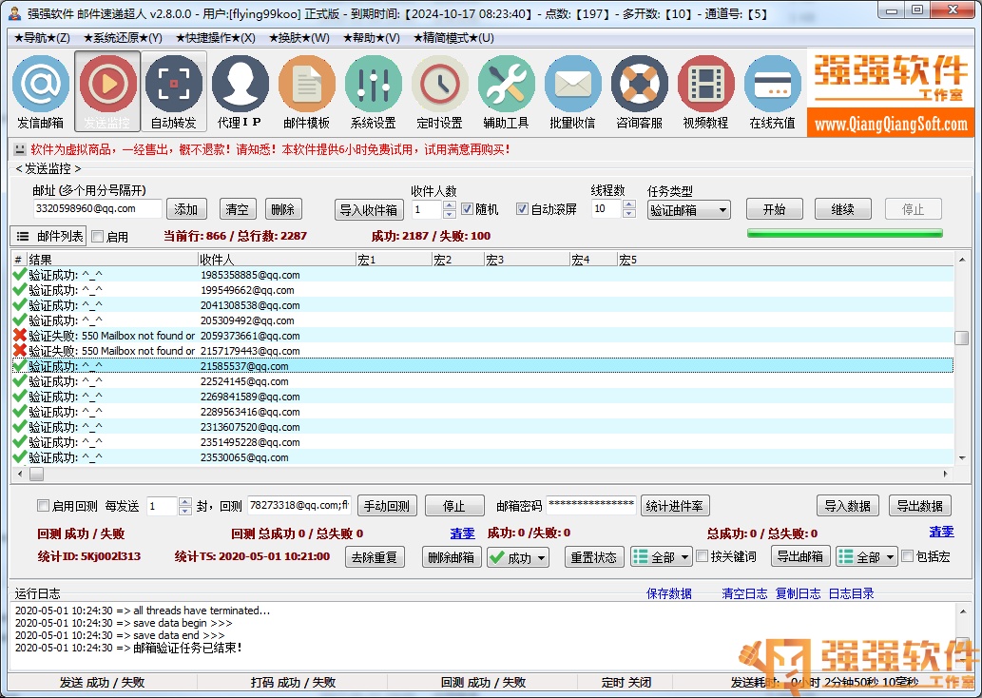This screenshot has height=698, width=982.
Task: Enable the 启用 checkbox beside 邮件列表
Action: (x=98, y=236)
